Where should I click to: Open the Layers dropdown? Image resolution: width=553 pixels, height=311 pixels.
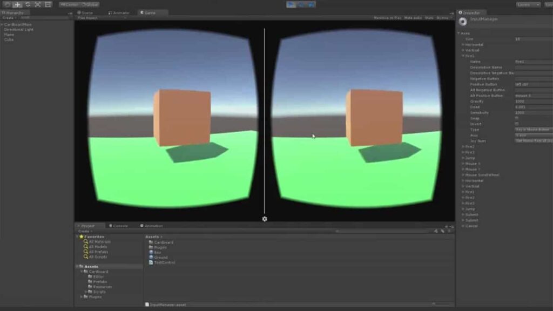tap(528, 4)
